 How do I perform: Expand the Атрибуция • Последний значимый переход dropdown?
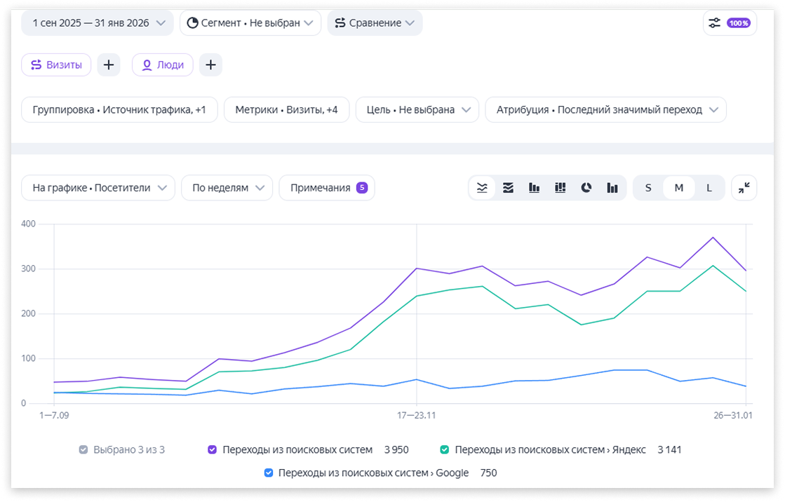[606, 109]
